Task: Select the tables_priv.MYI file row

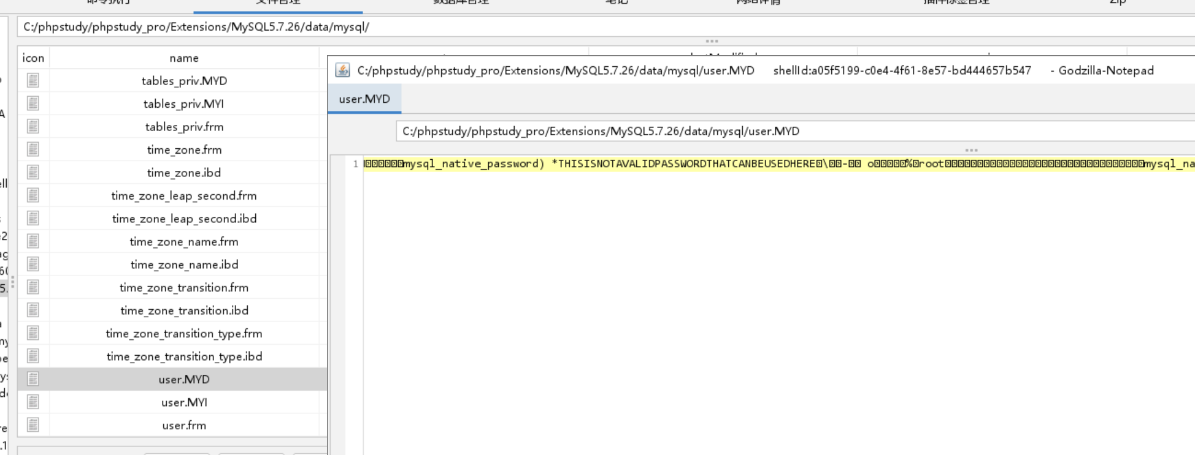Action: (184, 104)
